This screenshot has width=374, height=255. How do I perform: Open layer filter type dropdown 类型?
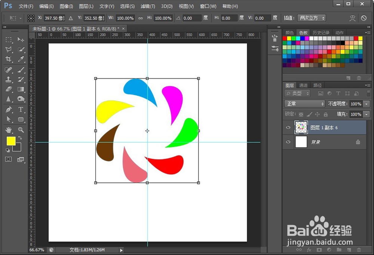297,93
